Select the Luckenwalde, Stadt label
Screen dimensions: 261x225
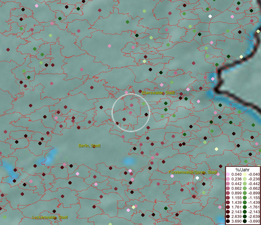(x=50, y=217)
